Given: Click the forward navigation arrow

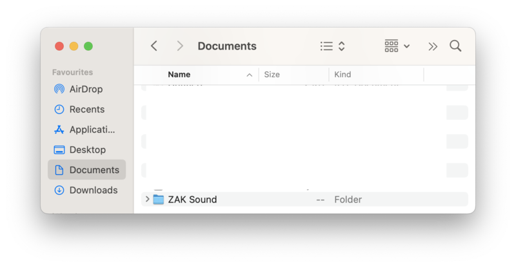Looking at the screenshot, I should coord(180,46).
